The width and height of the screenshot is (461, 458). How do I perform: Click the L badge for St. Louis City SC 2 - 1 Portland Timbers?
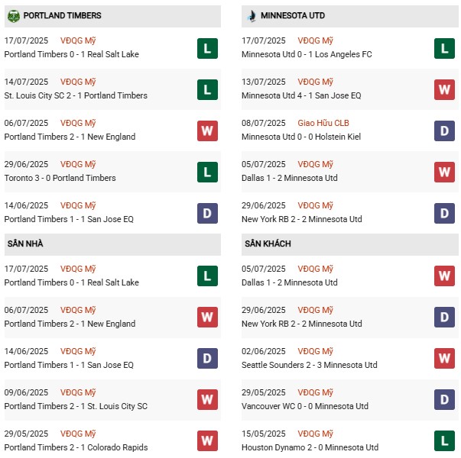click(206, 89)
